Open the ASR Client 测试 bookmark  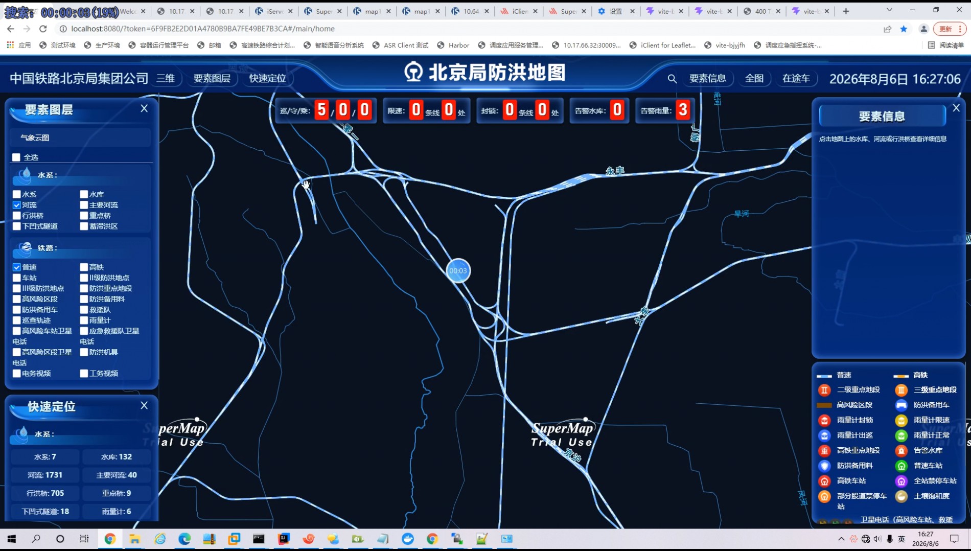[x=400, y=45]
